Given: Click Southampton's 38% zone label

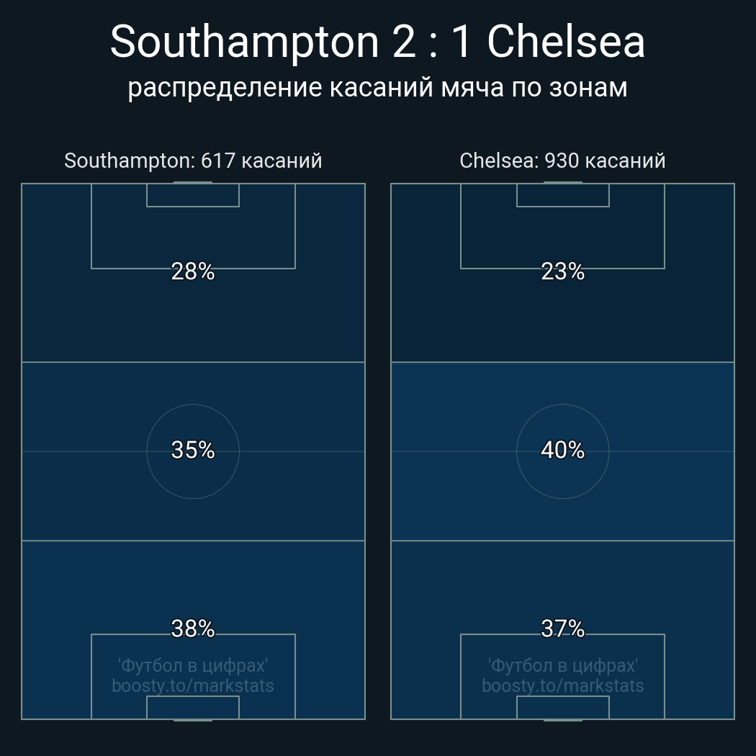Looking at the screenshot, I should click(x=193, y=629).
